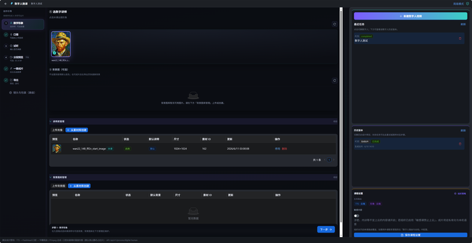The image size is (472, 243).
Task: Open the 一键成片 step in the sidebar
Action: [23, 70]
